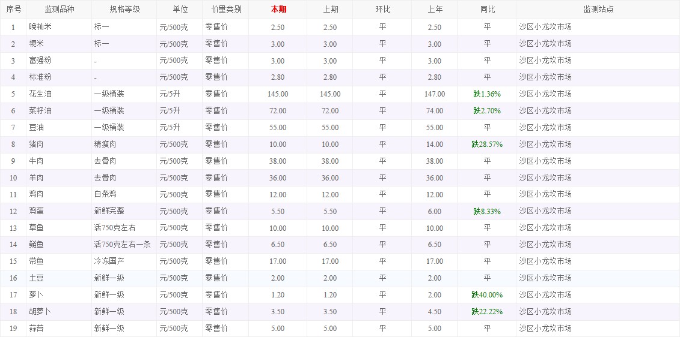The width and height of the screenshot is (680, 337).
Task: Click 38.00 current price for 牛肉
Action: pyautogui.click(x=278, y=161)
